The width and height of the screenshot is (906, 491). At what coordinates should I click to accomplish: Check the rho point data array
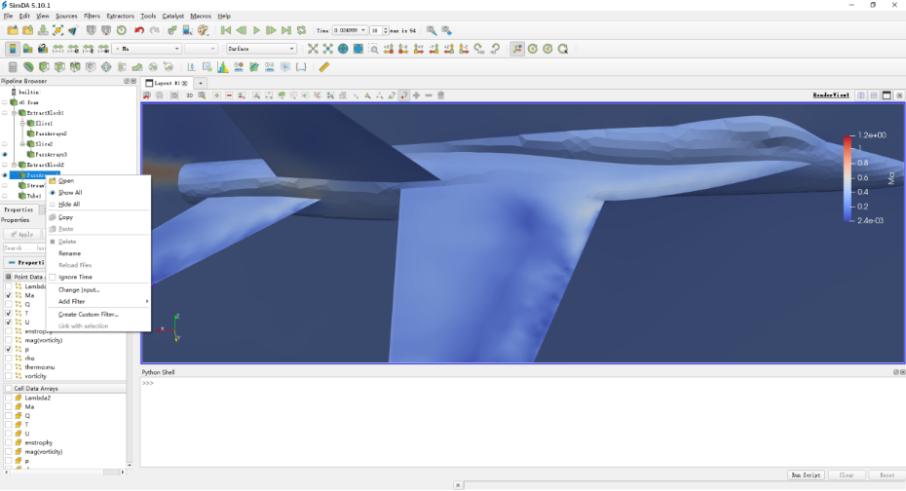point(9,359)
